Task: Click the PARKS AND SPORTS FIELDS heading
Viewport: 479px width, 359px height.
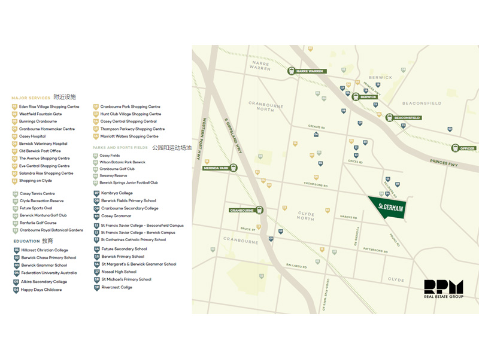Action: [x=120, y=147]
